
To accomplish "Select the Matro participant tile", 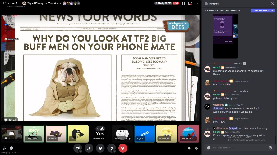I will pos(122,134).
